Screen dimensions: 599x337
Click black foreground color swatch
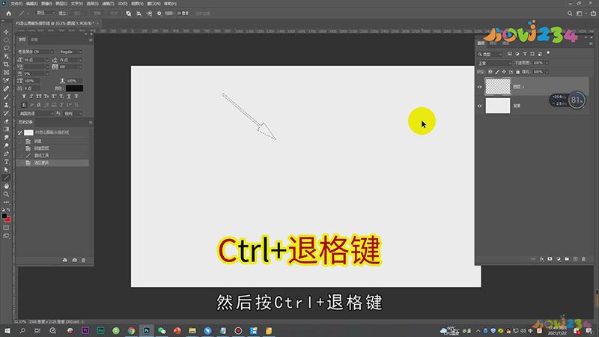[x=4, y=216]
